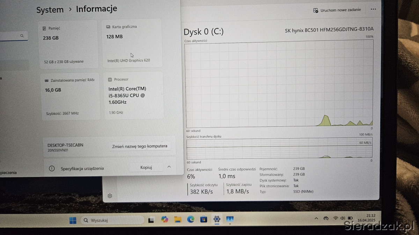Click the Wi-Fi network tray icon
The width and height of the screenshot is (419, 235).
(x=336, y=218)
